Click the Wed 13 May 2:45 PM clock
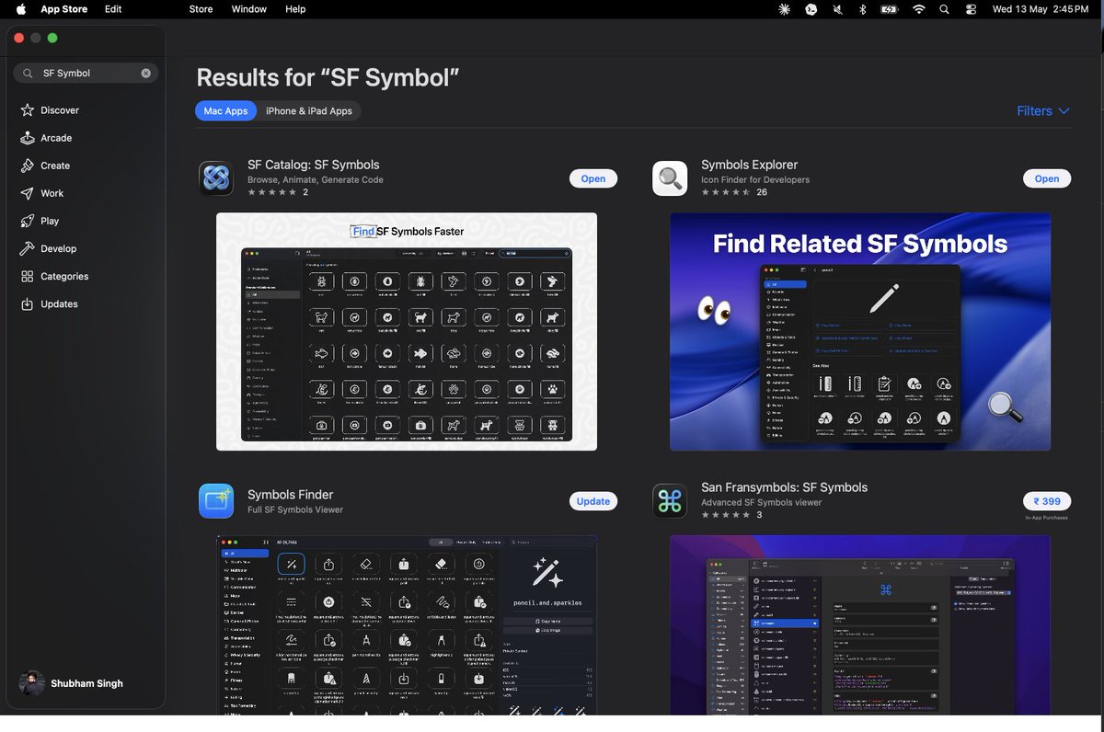 pyautogui.click(x=1041, y=9)
